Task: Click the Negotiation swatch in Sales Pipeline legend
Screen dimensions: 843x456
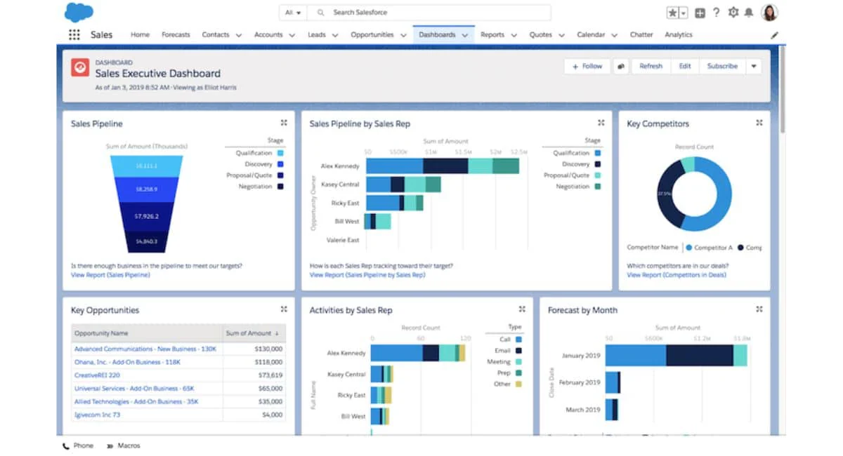Action: pos(280,187)
